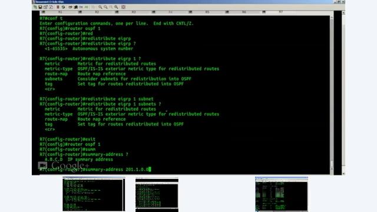Click the 'summary-address ?' command line
The height and width of the screenshot is (212, 377).
click(84, 154)
